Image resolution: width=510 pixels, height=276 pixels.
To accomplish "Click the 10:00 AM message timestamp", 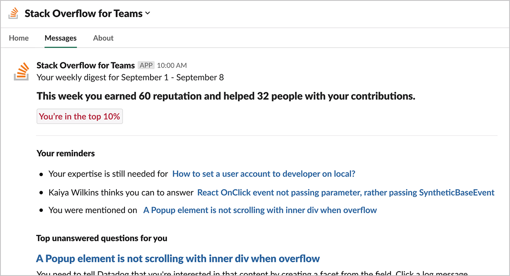I will (x=172, y=65).
